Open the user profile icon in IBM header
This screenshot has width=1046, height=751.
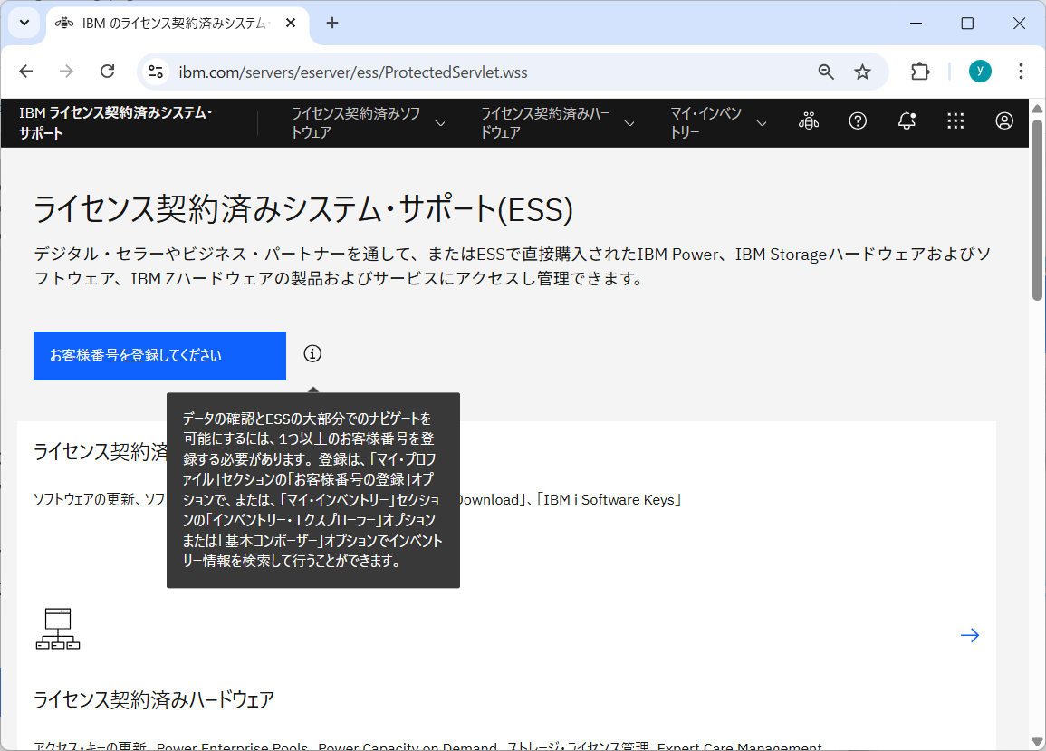point(1004,120)
